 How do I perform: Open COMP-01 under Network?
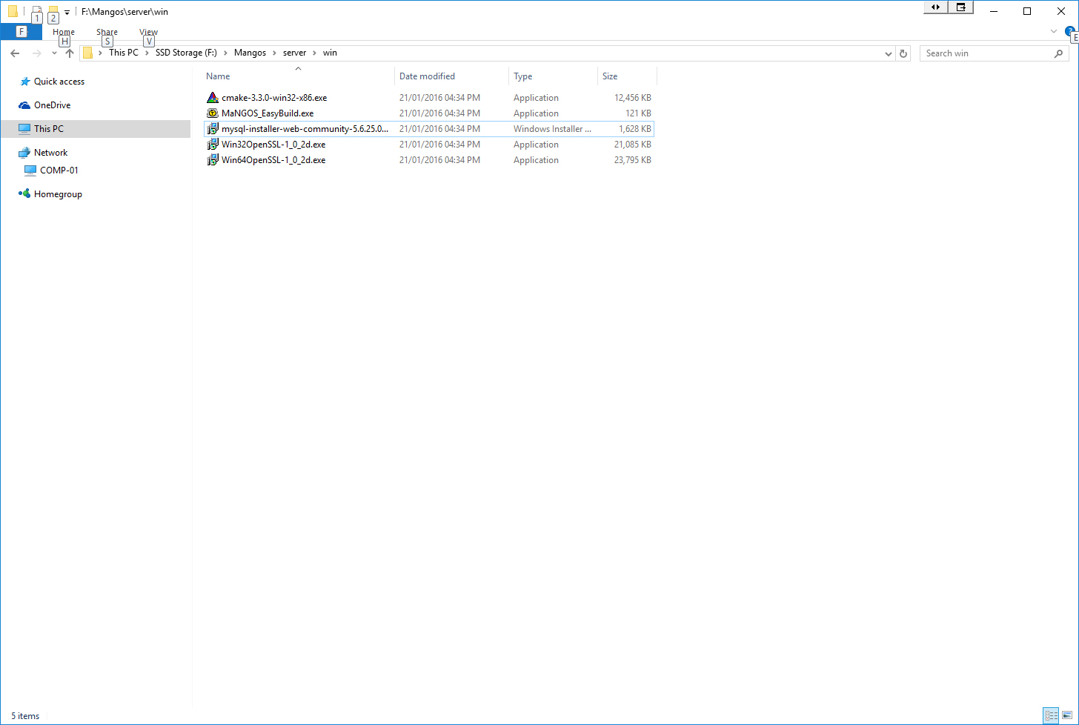click(59, 171)
